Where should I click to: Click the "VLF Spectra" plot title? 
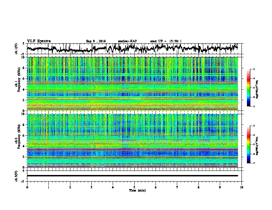click(x=39, y=41)
